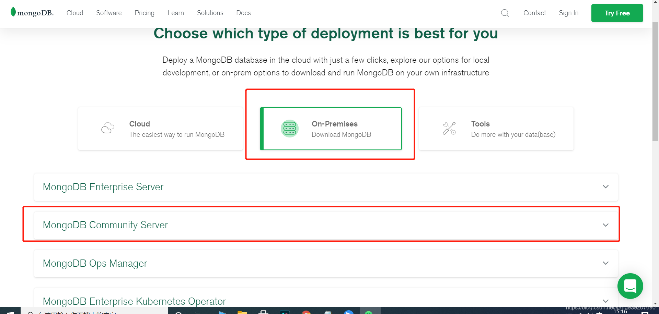Expand MongoDB Community Server chevron
This screenshot has width=659, height=314.
click(x=605, y=225)
